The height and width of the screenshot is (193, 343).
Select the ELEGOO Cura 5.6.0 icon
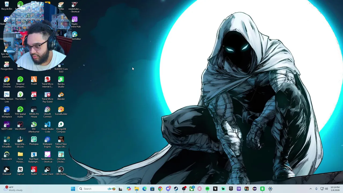tap(61, 67)
